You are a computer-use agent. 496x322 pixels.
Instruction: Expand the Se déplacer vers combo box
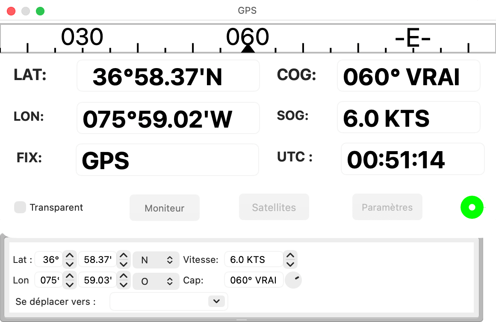216,301
